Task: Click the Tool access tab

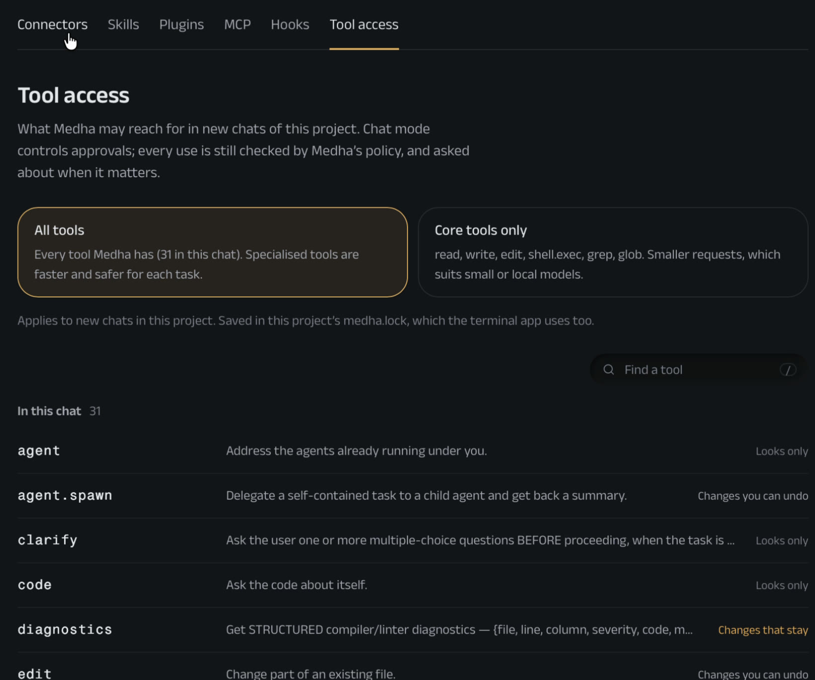Action: (x=364, y=24)
